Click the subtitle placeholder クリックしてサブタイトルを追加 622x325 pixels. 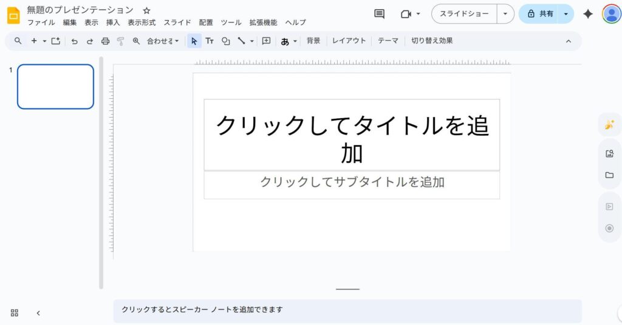(x=352, y=185)
